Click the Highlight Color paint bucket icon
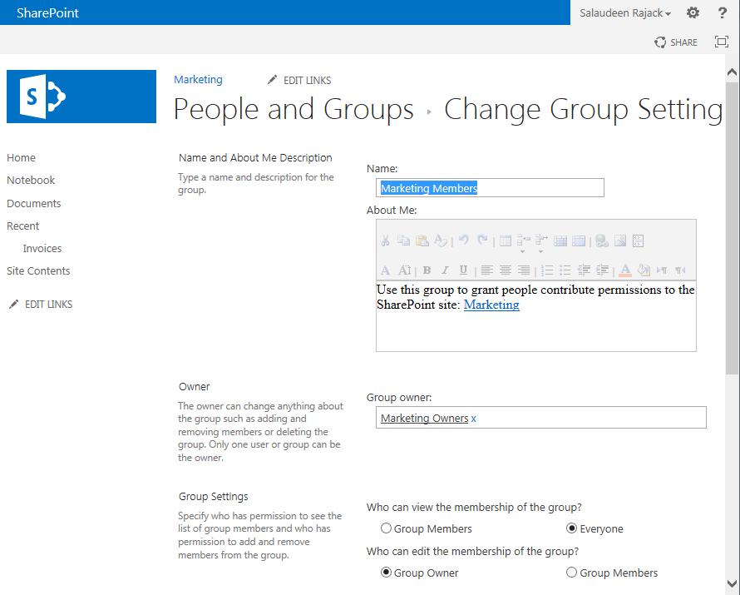 [x=644, y=270]
